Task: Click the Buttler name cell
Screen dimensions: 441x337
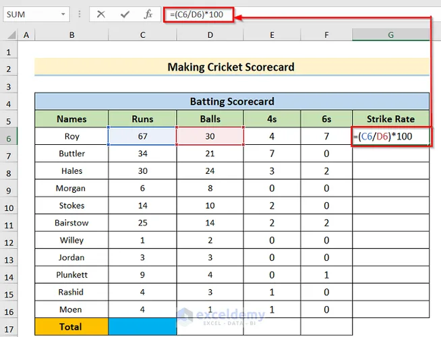Action: point(71,154)
